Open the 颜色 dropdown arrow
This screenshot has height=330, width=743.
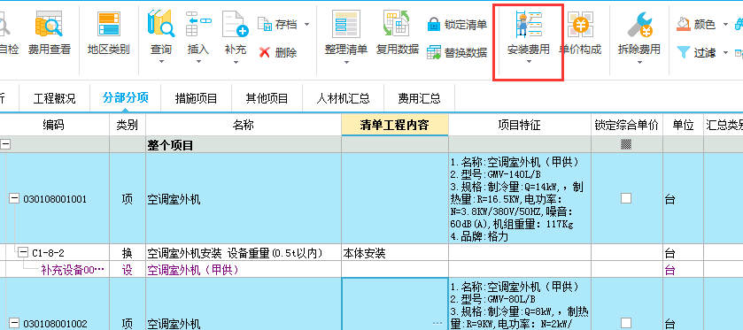pyautogui.click(x=725, y=24)
